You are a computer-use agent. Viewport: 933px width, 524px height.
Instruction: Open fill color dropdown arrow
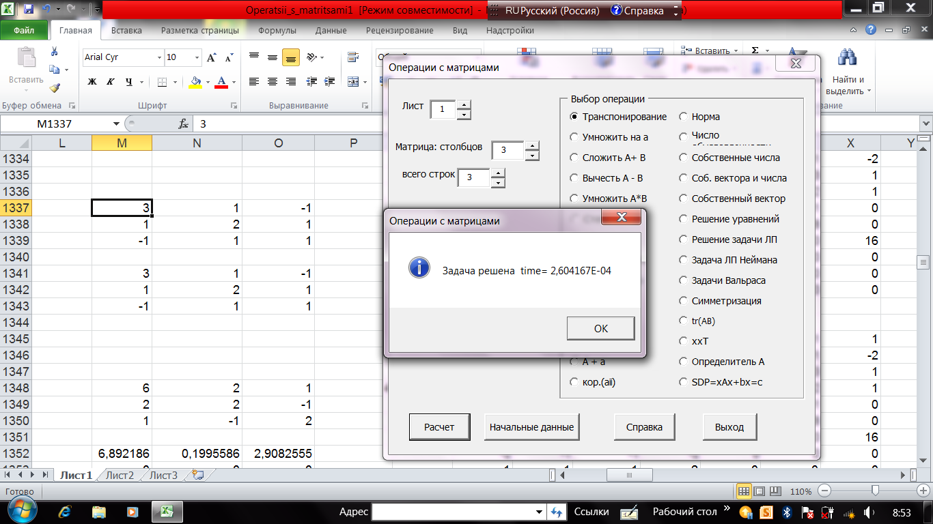click(208, 82)
